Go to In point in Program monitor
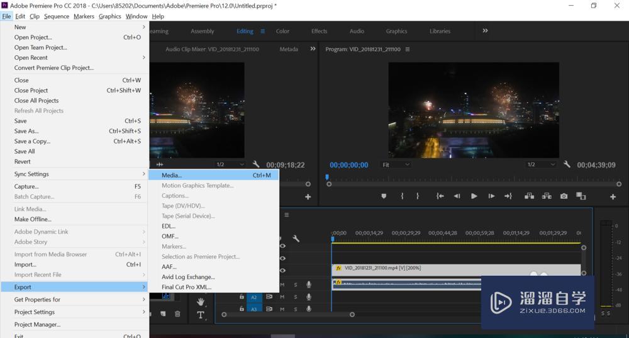 point(440,196)
